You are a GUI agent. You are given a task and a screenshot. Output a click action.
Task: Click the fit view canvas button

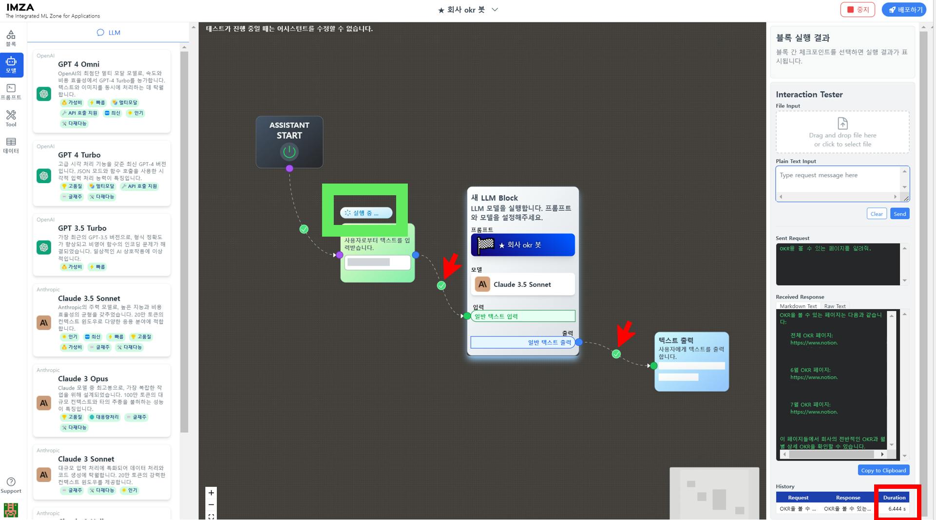211,516
